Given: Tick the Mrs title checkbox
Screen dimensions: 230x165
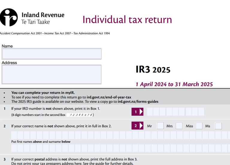Looking at the screenshot, I should click(179, 126).
